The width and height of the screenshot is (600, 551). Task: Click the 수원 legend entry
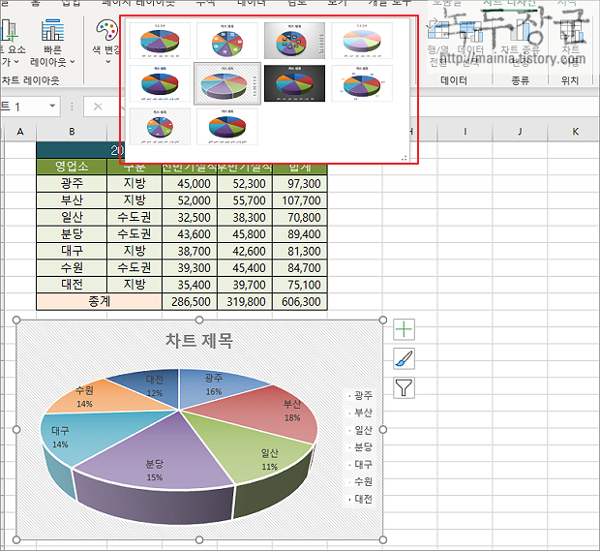coord(360,481)
